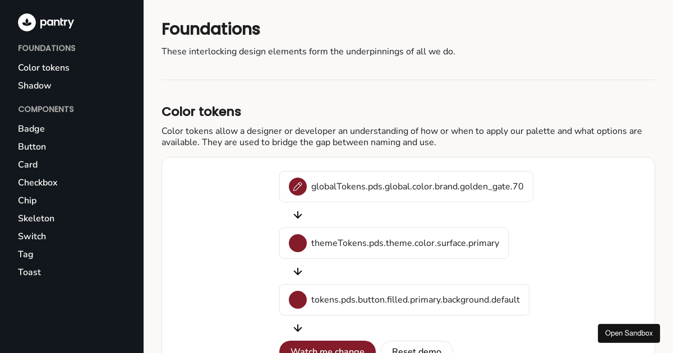Go to the Chip component docs

click(27, 201)
